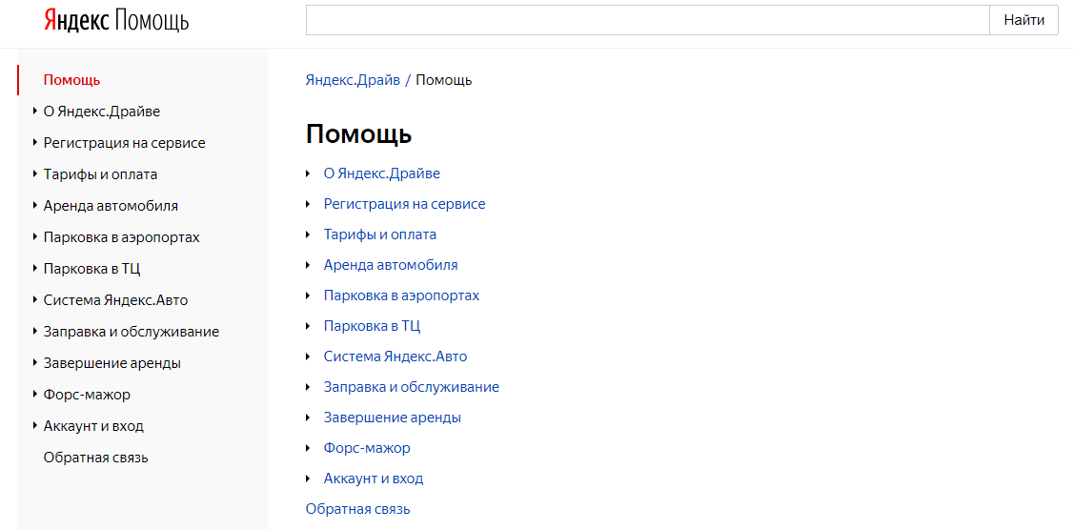Expand main-content arrow beside Регистрация на сервисе link
1074x530 pixels.
pos(309,204)
